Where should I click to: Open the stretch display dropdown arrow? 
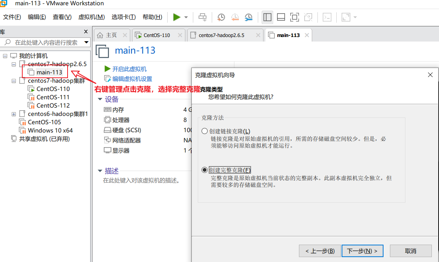click(355, 17)
